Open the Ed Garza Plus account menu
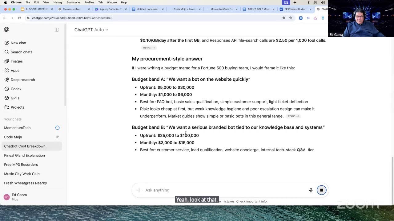394x221 pixels. pos(32,197)
